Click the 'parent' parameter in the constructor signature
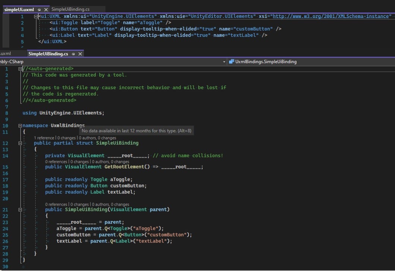This screenshot has height=271, width=395. 158,210
